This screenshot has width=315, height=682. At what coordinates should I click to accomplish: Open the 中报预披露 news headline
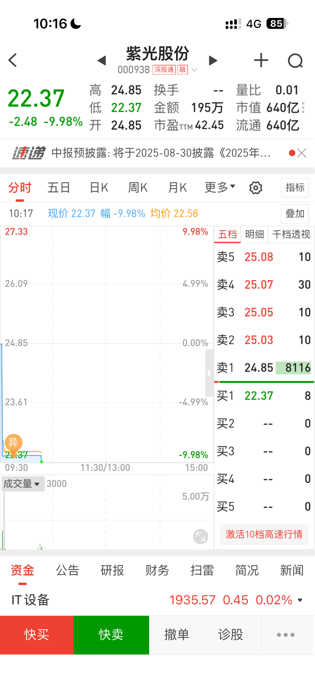coord(161,153)
